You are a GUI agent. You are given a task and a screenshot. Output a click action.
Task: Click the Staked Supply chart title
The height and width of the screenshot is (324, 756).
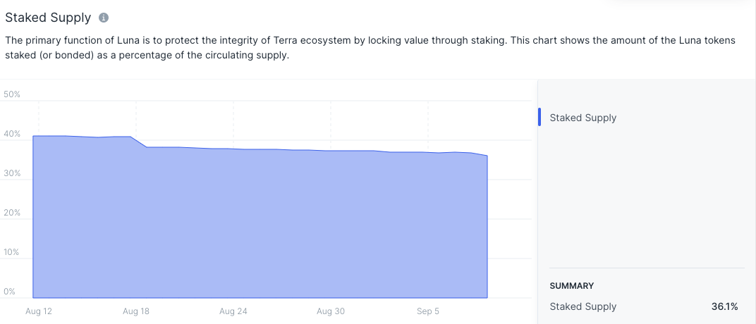48,18
